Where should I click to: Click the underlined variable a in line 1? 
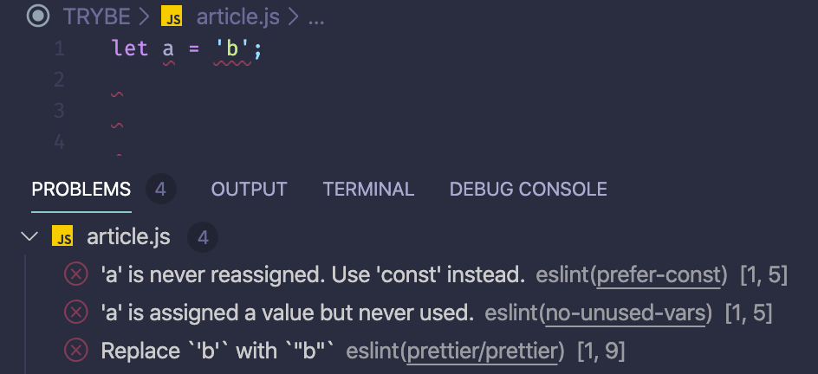168,49
